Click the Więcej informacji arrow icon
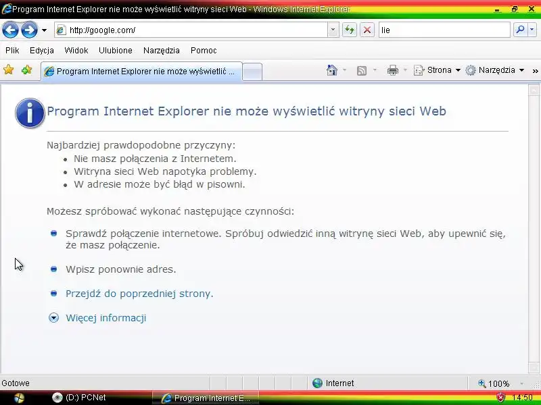541x405 pixels. (x=53, y=317)
